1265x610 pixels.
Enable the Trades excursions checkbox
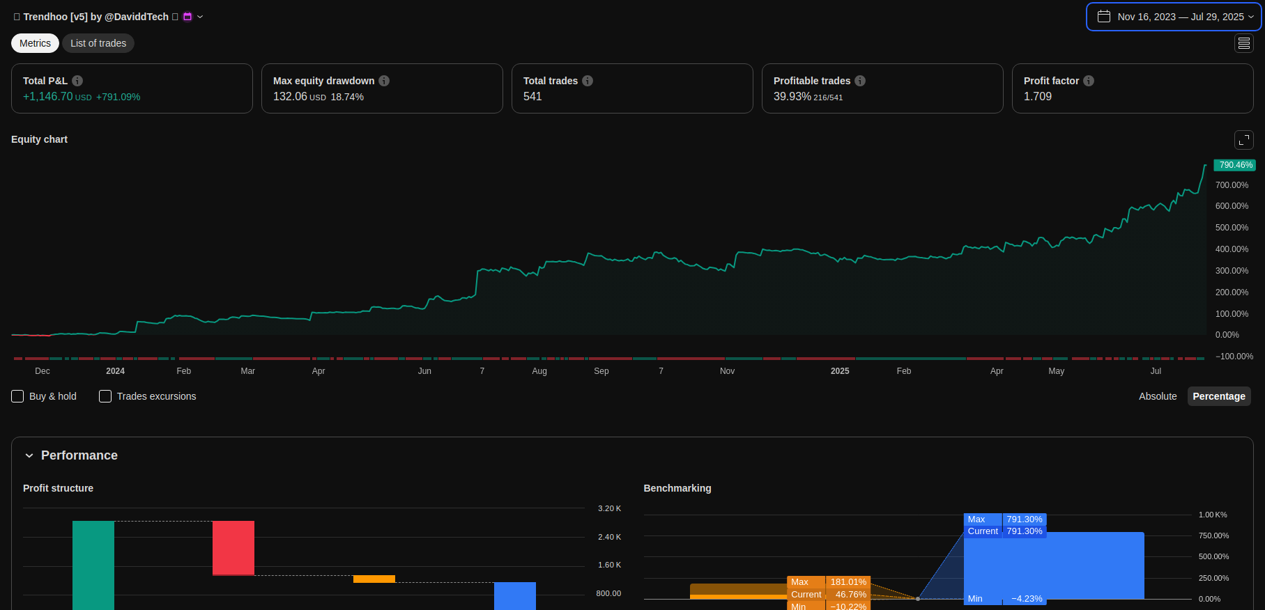coord(105,396)
